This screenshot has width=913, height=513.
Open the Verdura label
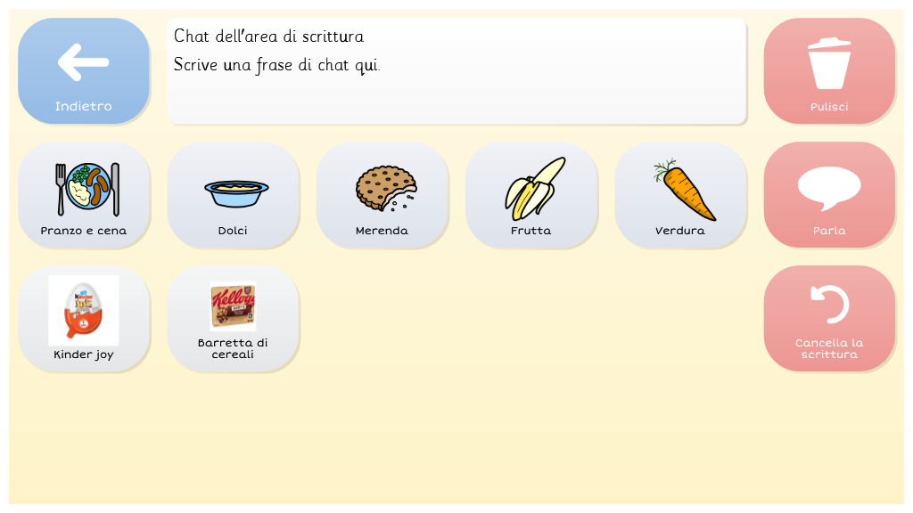680,231
